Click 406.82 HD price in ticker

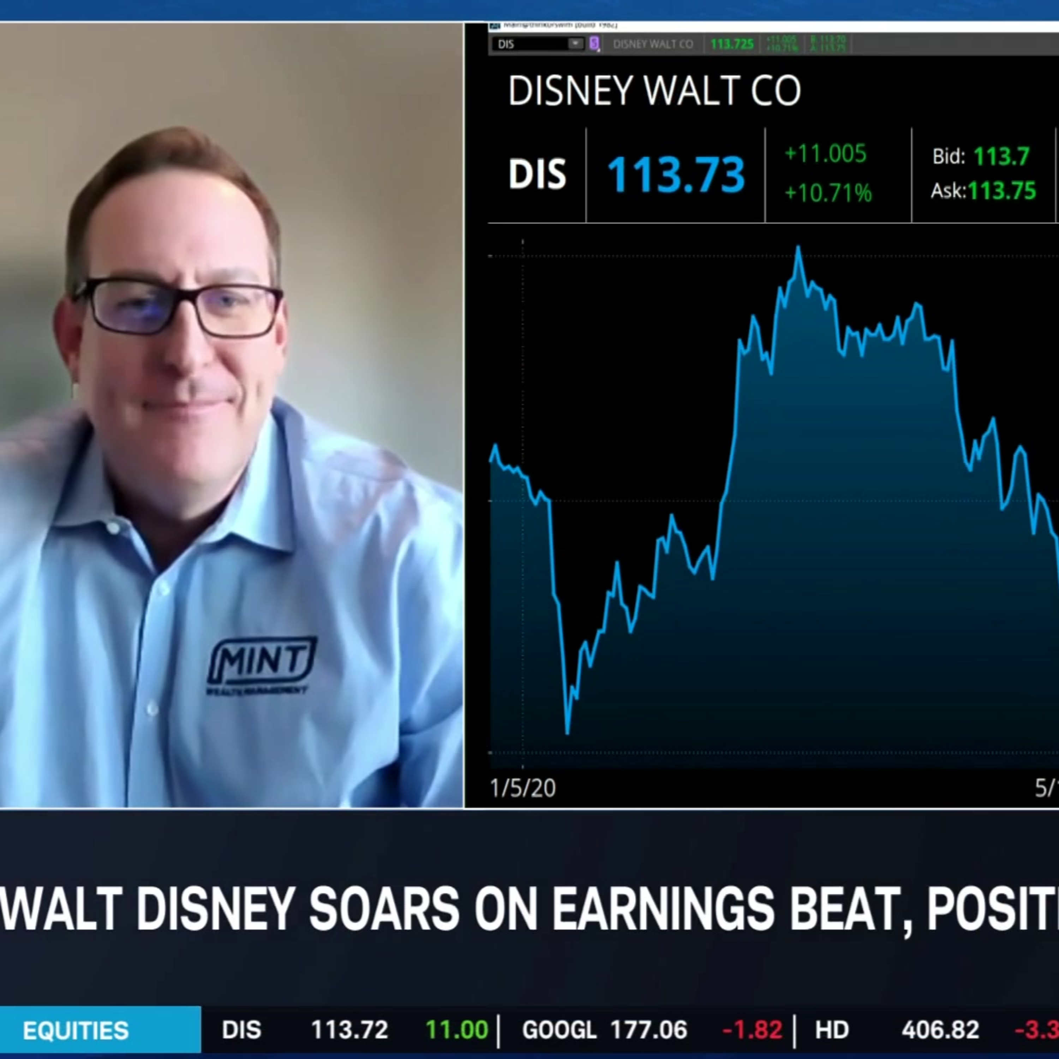click(x=941, y=1030)
